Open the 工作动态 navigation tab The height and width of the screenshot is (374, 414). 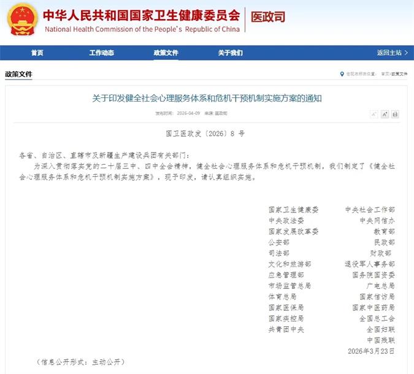click(x=101, y=53)
